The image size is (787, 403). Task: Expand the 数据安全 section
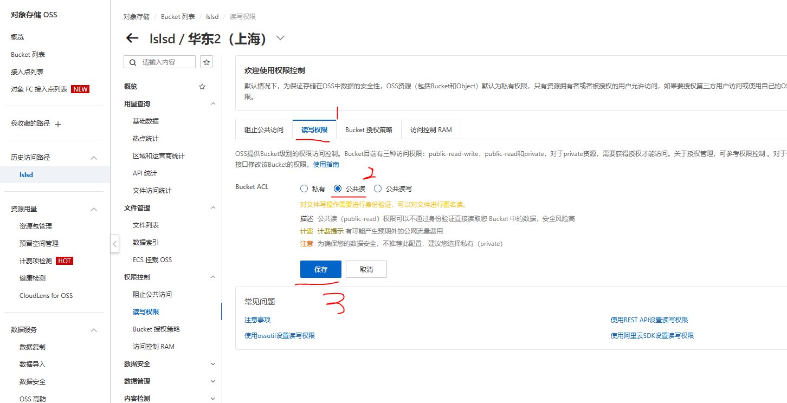(x=212, y=364)
